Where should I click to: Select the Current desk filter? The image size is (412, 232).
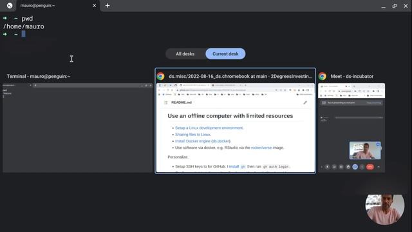tap(225, 54)
